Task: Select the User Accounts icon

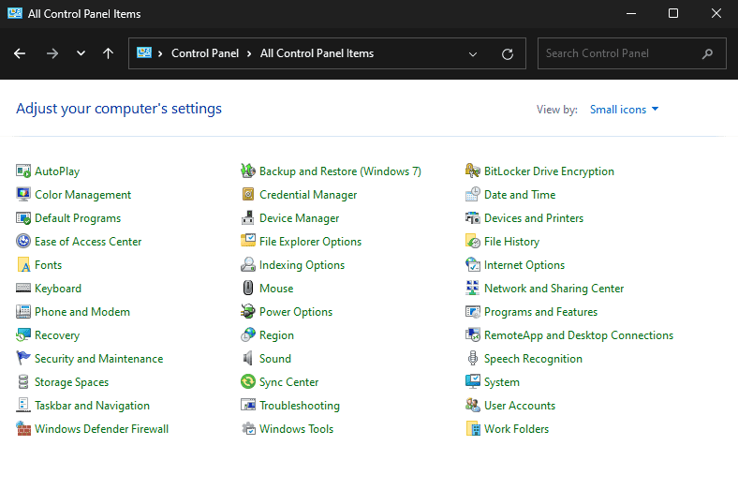Action: pyautogui.click(x=473, y=406)
